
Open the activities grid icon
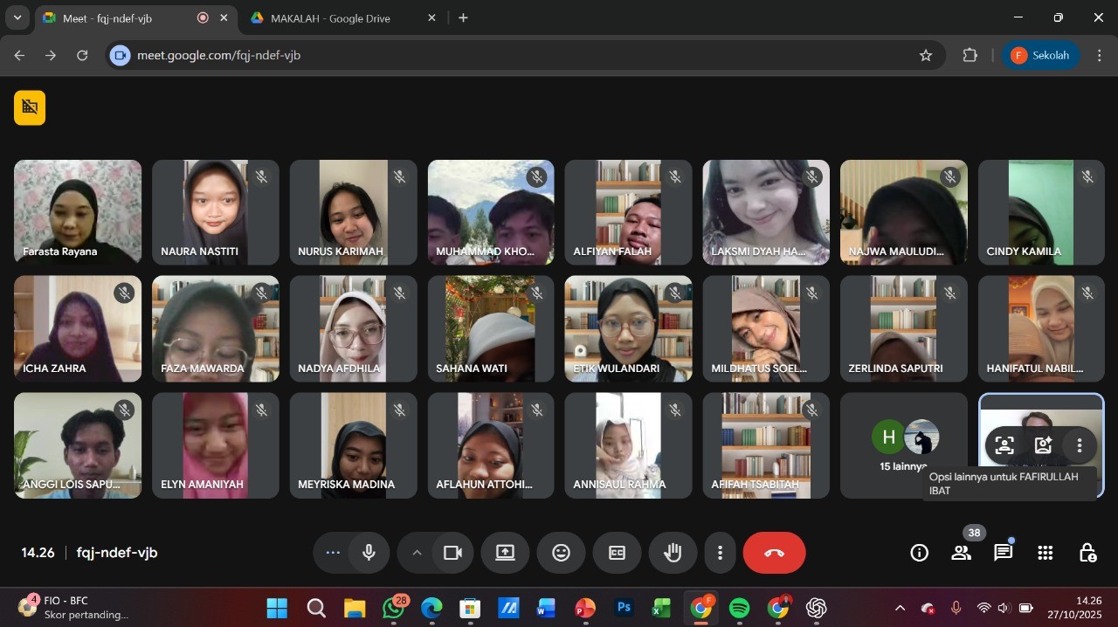point(1045,553)
